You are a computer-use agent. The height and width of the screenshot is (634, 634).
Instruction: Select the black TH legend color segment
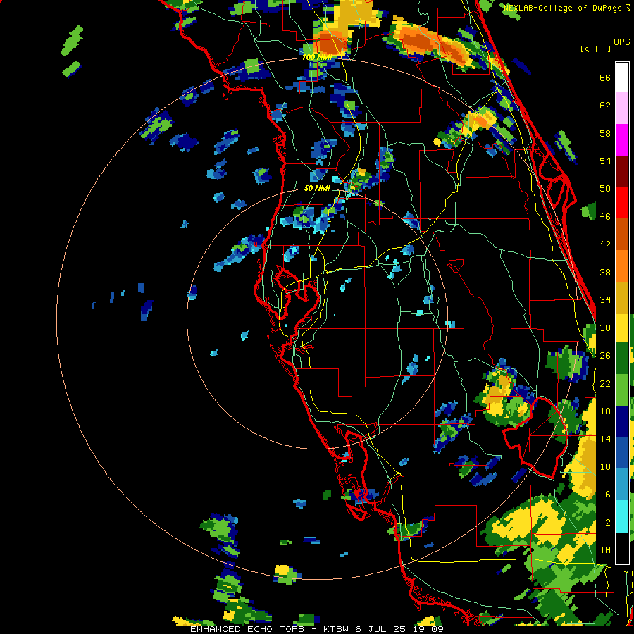[622, 548]
